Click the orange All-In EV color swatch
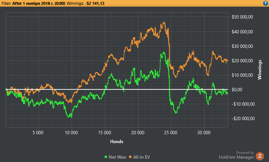The width and height of the screenshot is (269, 162). pos(130,157)
